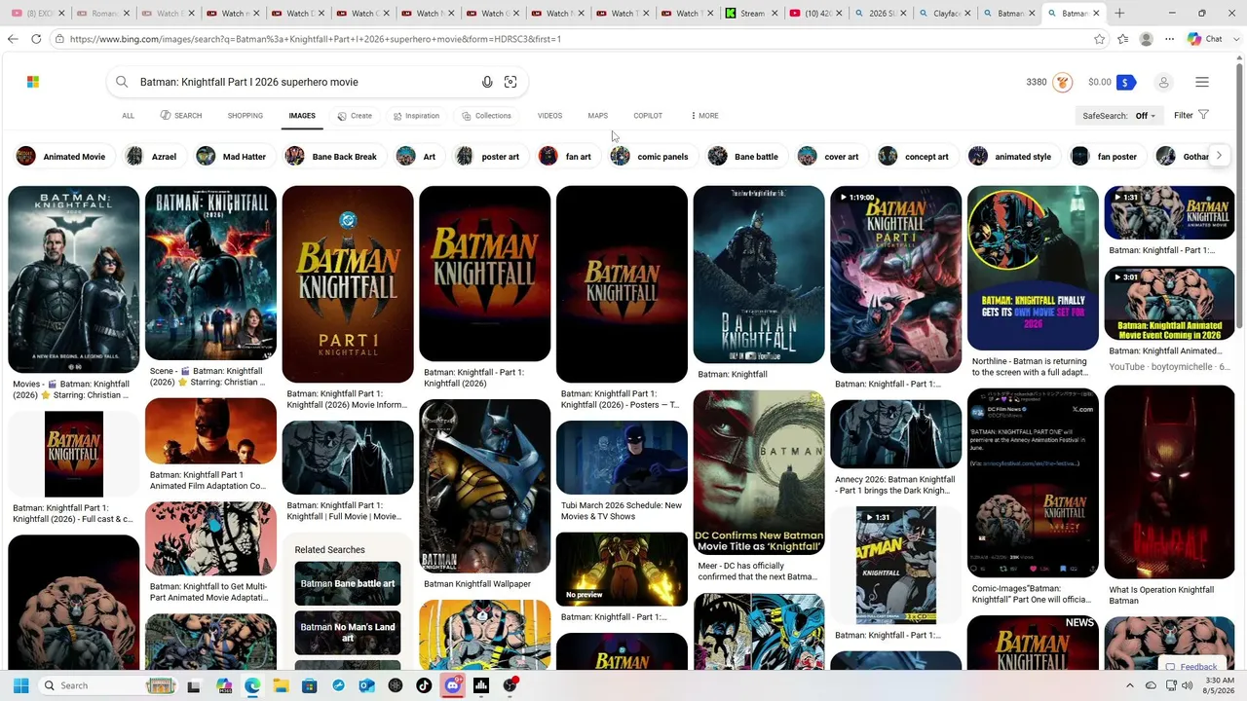1247x701 pixels.
Task: Open the Create tab
Action: (x=355, y=116)
